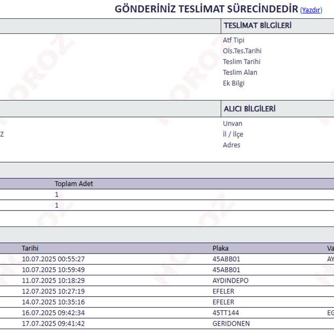Select the ALICI BİLGİLERİ section header
Screen dimensions: 334x334
coord(250,109)
